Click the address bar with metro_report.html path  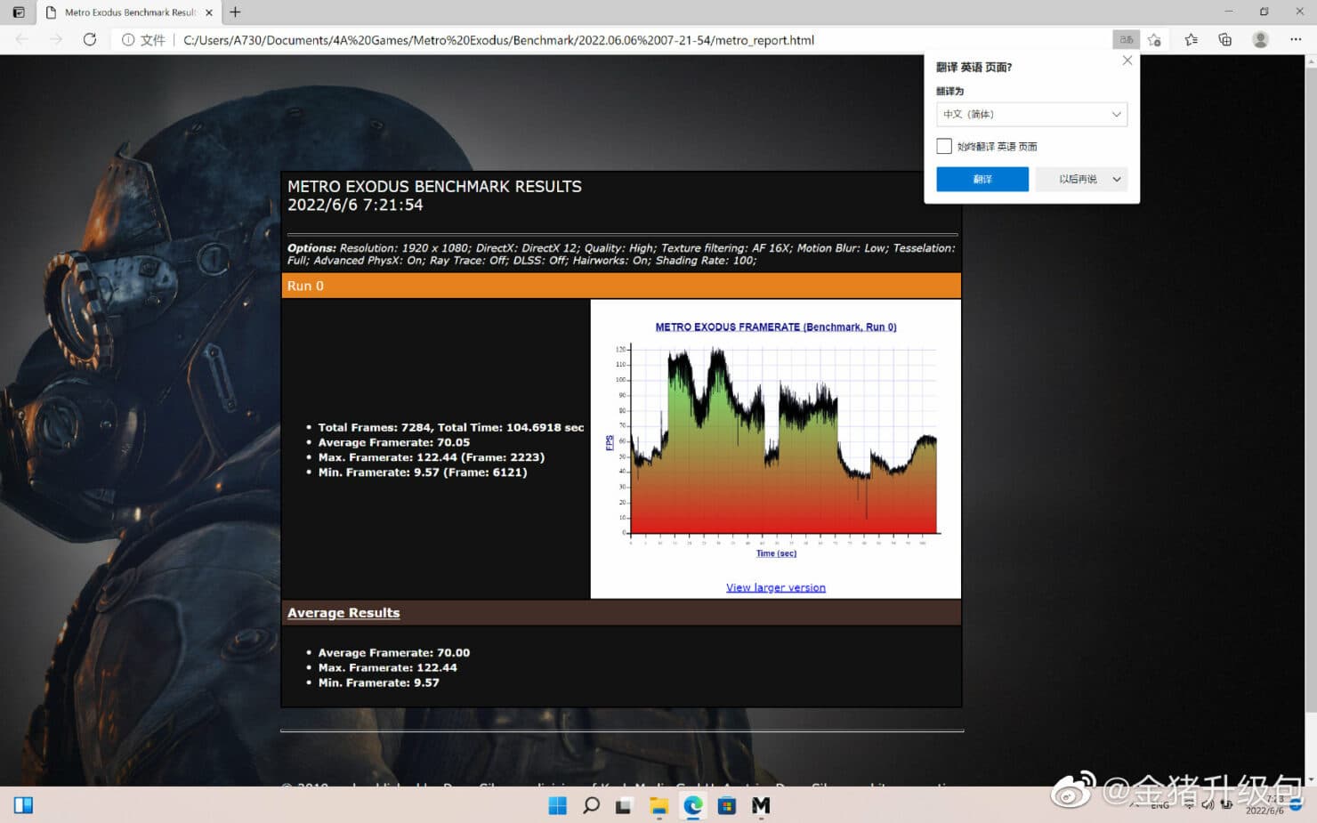coord(498,40)
